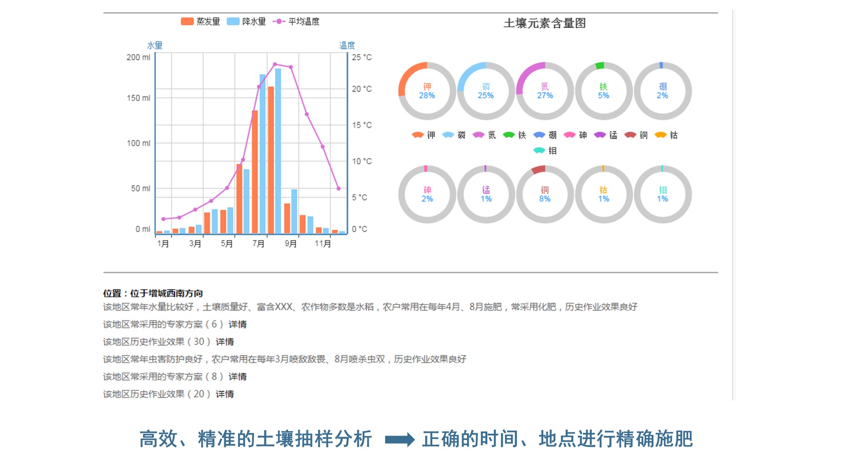Click the peak point of temperature line
This screenshot has width=846, height=476.
[x=275, y=64]
